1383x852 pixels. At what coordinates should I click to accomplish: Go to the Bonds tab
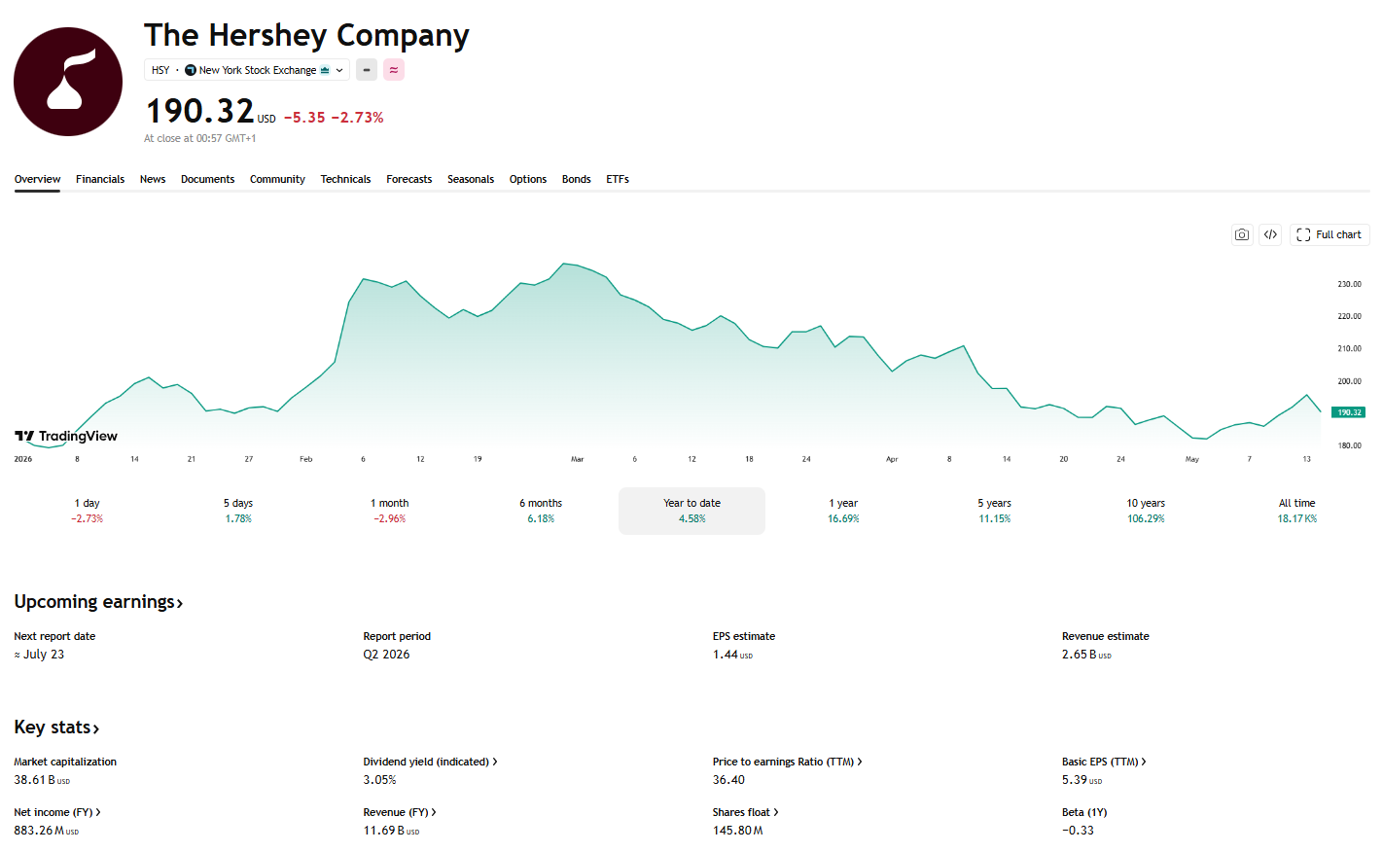click(576, 179)
